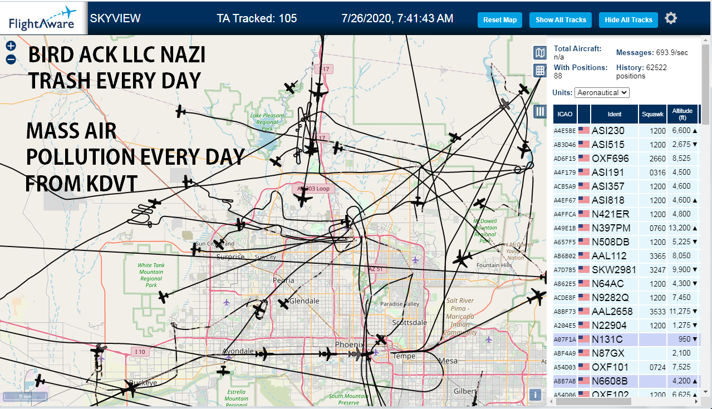This screenshot has width=712, height=409.
Task: Click the sidebar scroll up arrow
Action: [x=706, y=40]
